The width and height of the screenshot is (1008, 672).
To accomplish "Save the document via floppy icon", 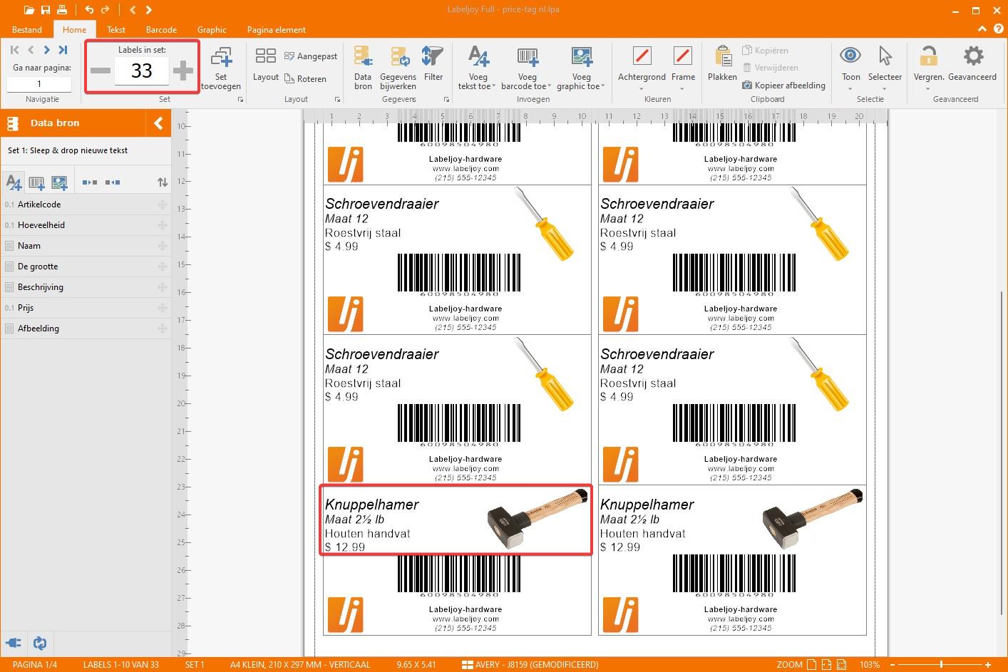I will 46,10.
